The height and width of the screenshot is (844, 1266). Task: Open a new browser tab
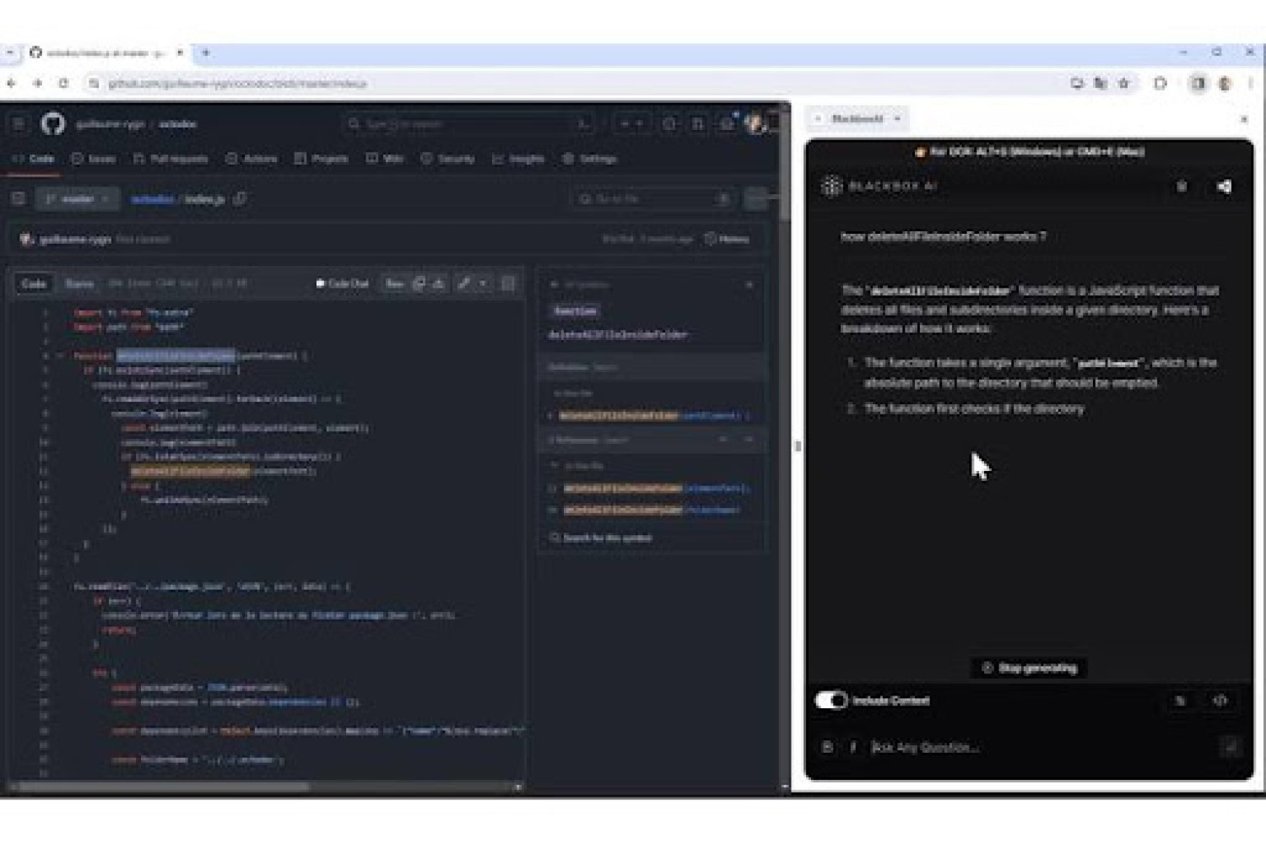click(x=205, y=52)
